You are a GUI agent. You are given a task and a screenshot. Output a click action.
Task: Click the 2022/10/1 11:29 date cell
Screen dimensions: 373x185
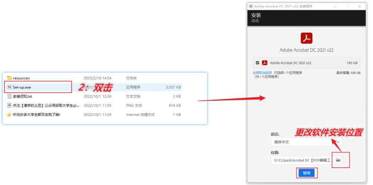pos(98,114)
